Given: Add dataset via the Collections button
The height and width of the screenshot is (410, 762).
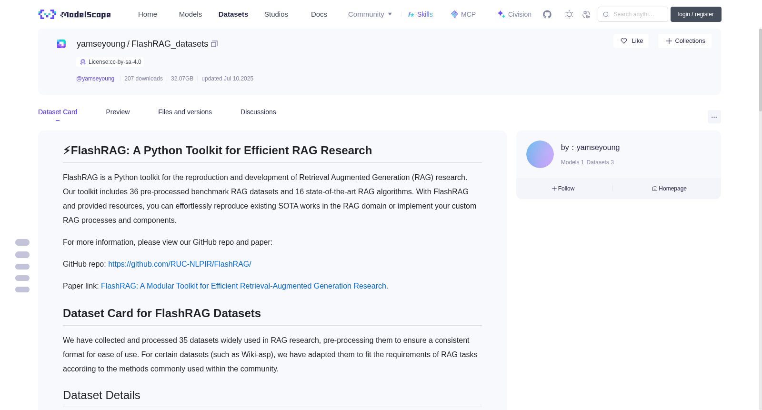Looking at the screenshot, I should click(685, 41).
